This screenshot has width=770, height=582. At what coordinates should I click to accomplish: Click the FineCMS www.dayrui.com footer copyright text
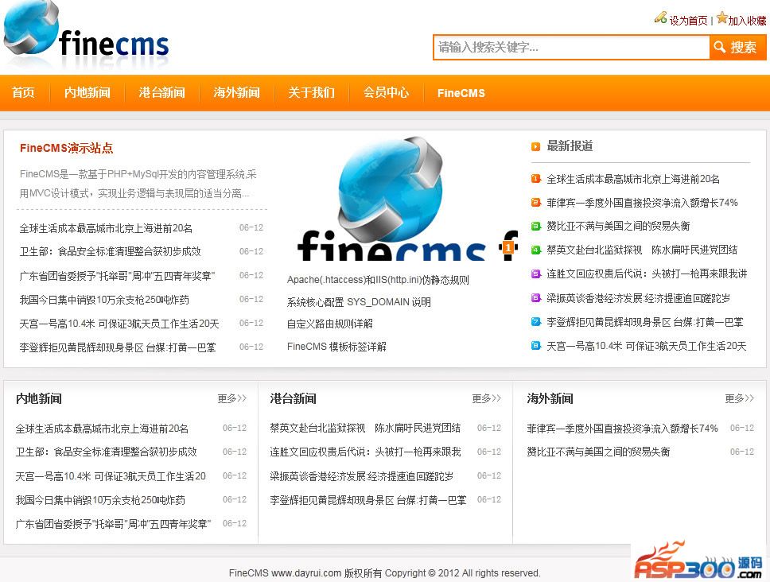click(384, 572)
